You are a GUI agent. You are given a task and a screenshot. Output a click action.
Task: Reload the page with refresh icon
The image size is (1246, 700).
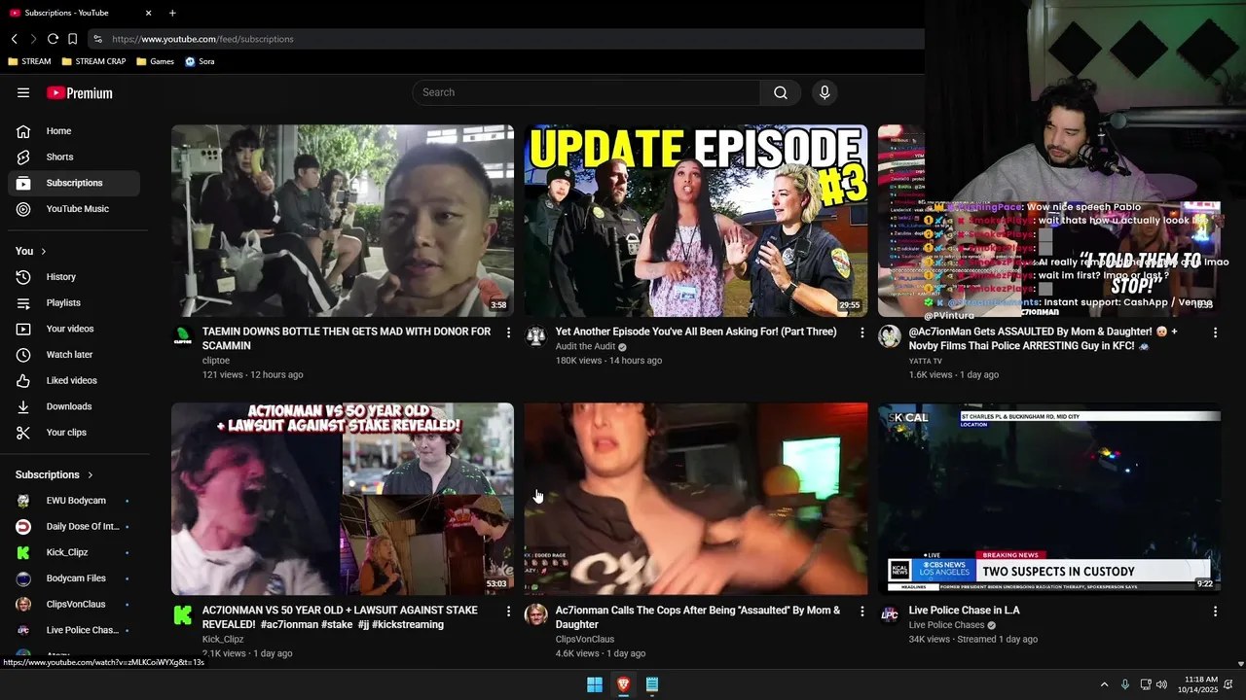click(53, 39)
